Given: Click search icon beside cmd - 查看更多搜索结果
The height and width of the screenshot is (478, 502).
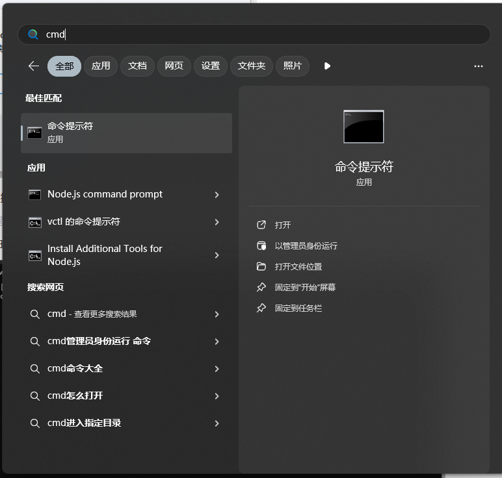Looking at the screenshot, I should pyautogui.click(x=34, y=314).
